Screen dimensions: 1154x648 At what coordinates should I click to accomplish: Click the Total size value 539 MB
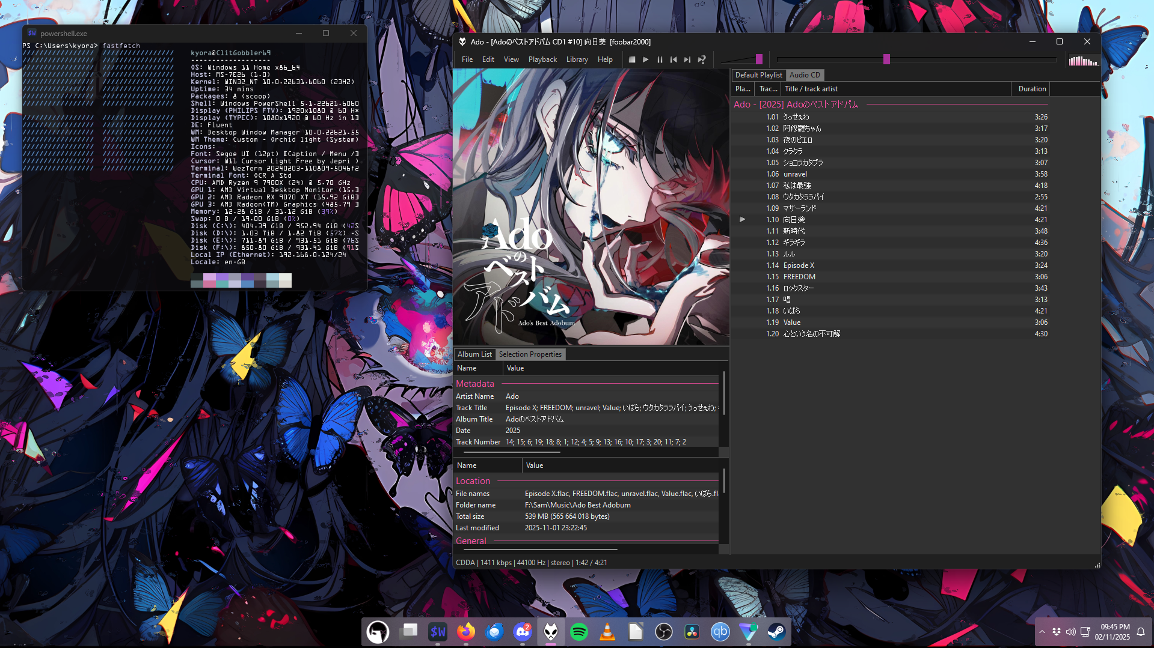click(567, 516)
